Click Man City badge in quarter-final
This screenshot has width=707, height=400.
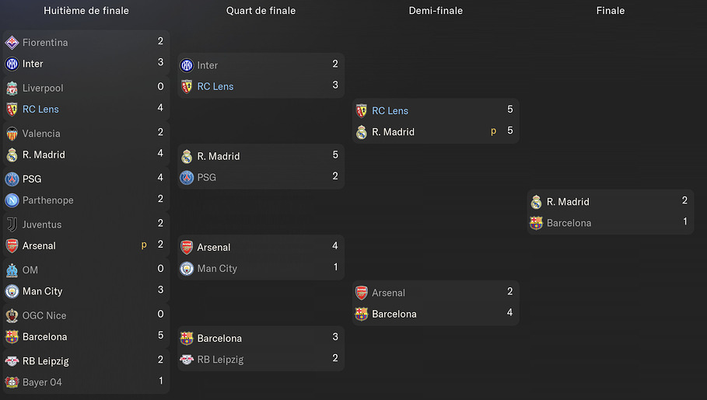[x=187, y=269]
